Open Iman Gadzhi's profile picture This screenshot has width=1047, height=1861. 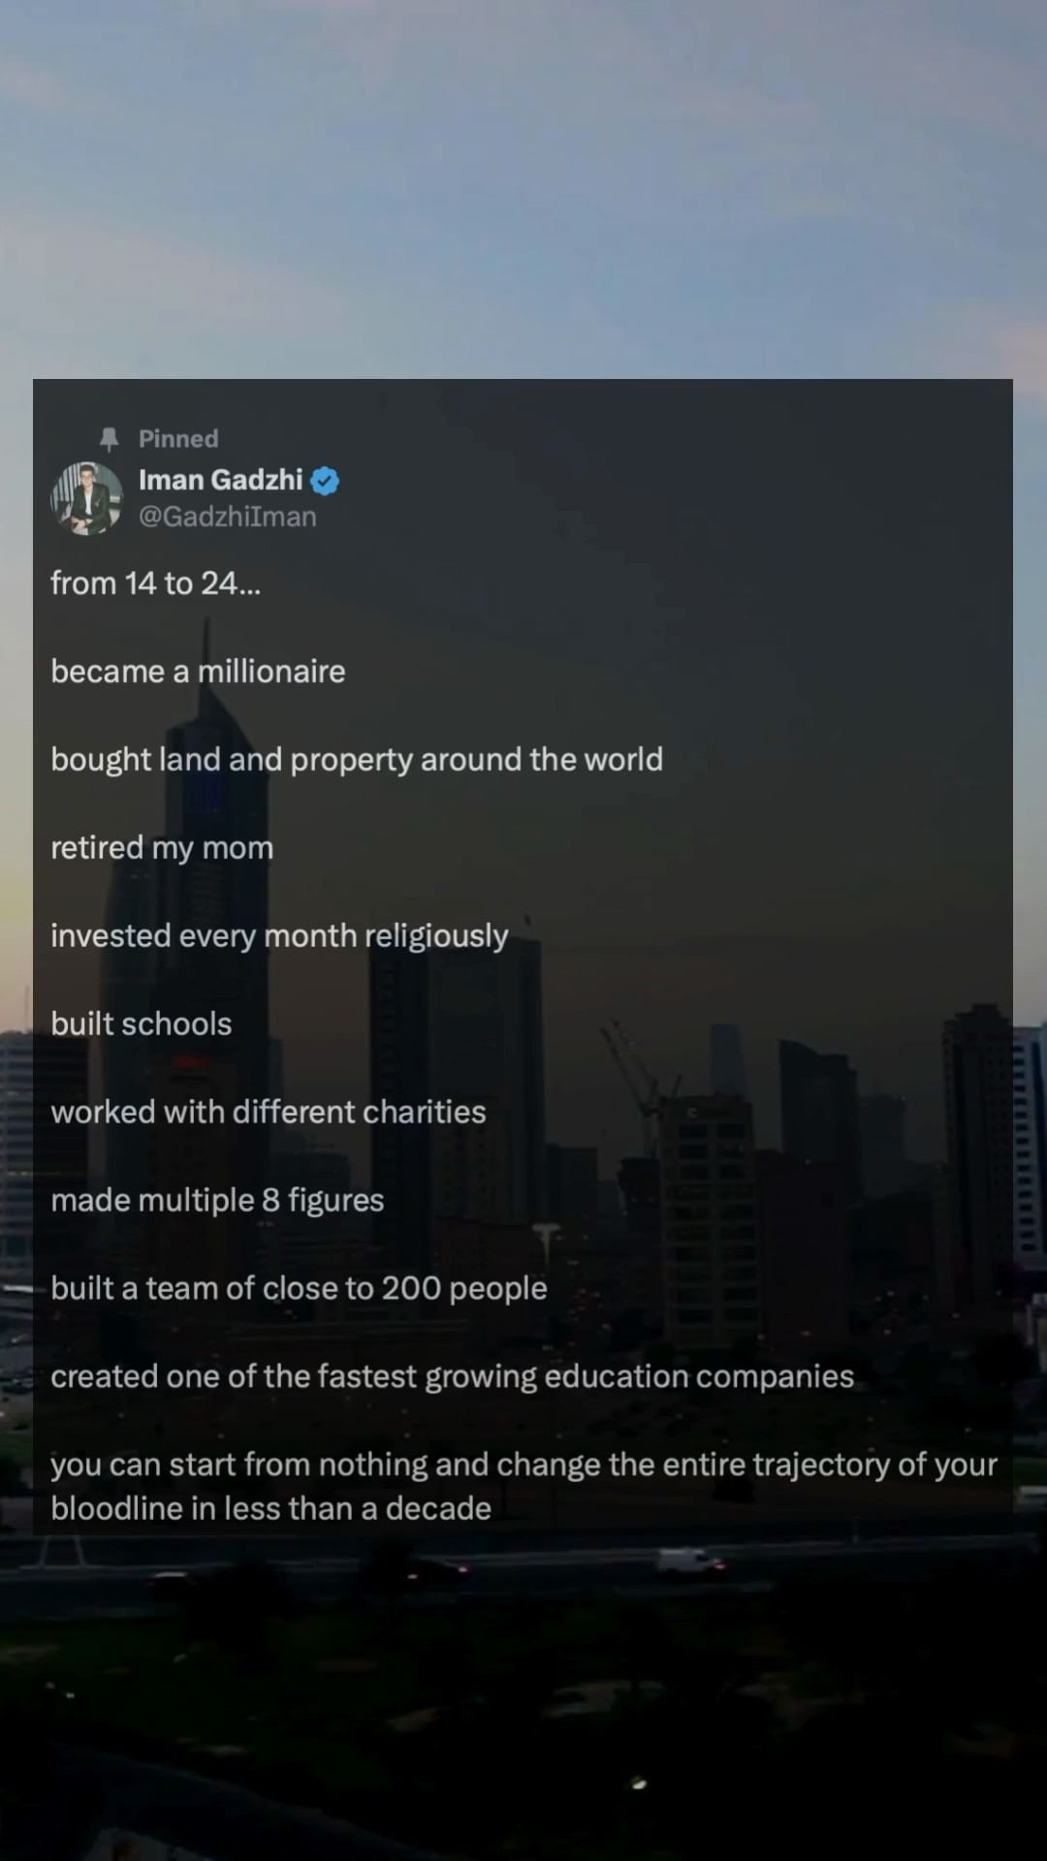(86, 498)
